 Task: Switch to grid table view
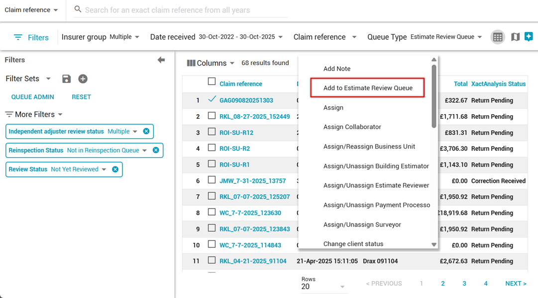pos(497,37)
